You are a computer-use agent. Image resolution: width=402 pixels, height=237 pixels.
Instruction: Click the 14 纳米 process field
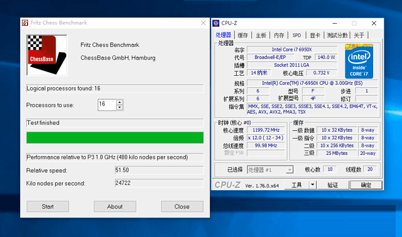(x=259, y=73)
